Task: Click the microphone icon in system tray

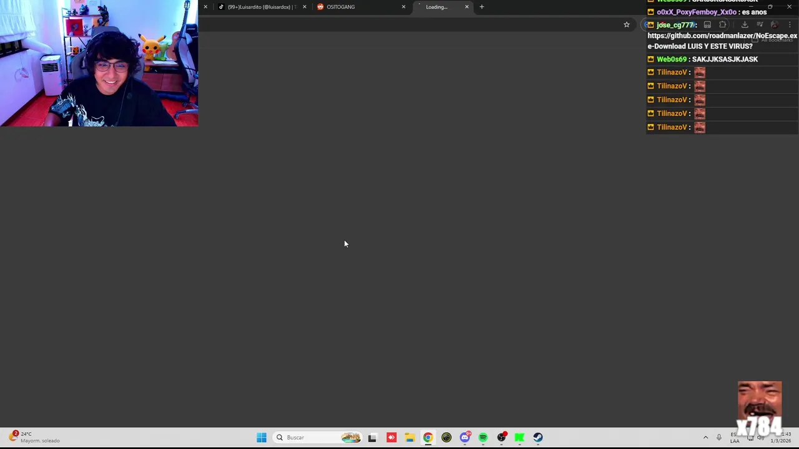Action: click(719, 437)
